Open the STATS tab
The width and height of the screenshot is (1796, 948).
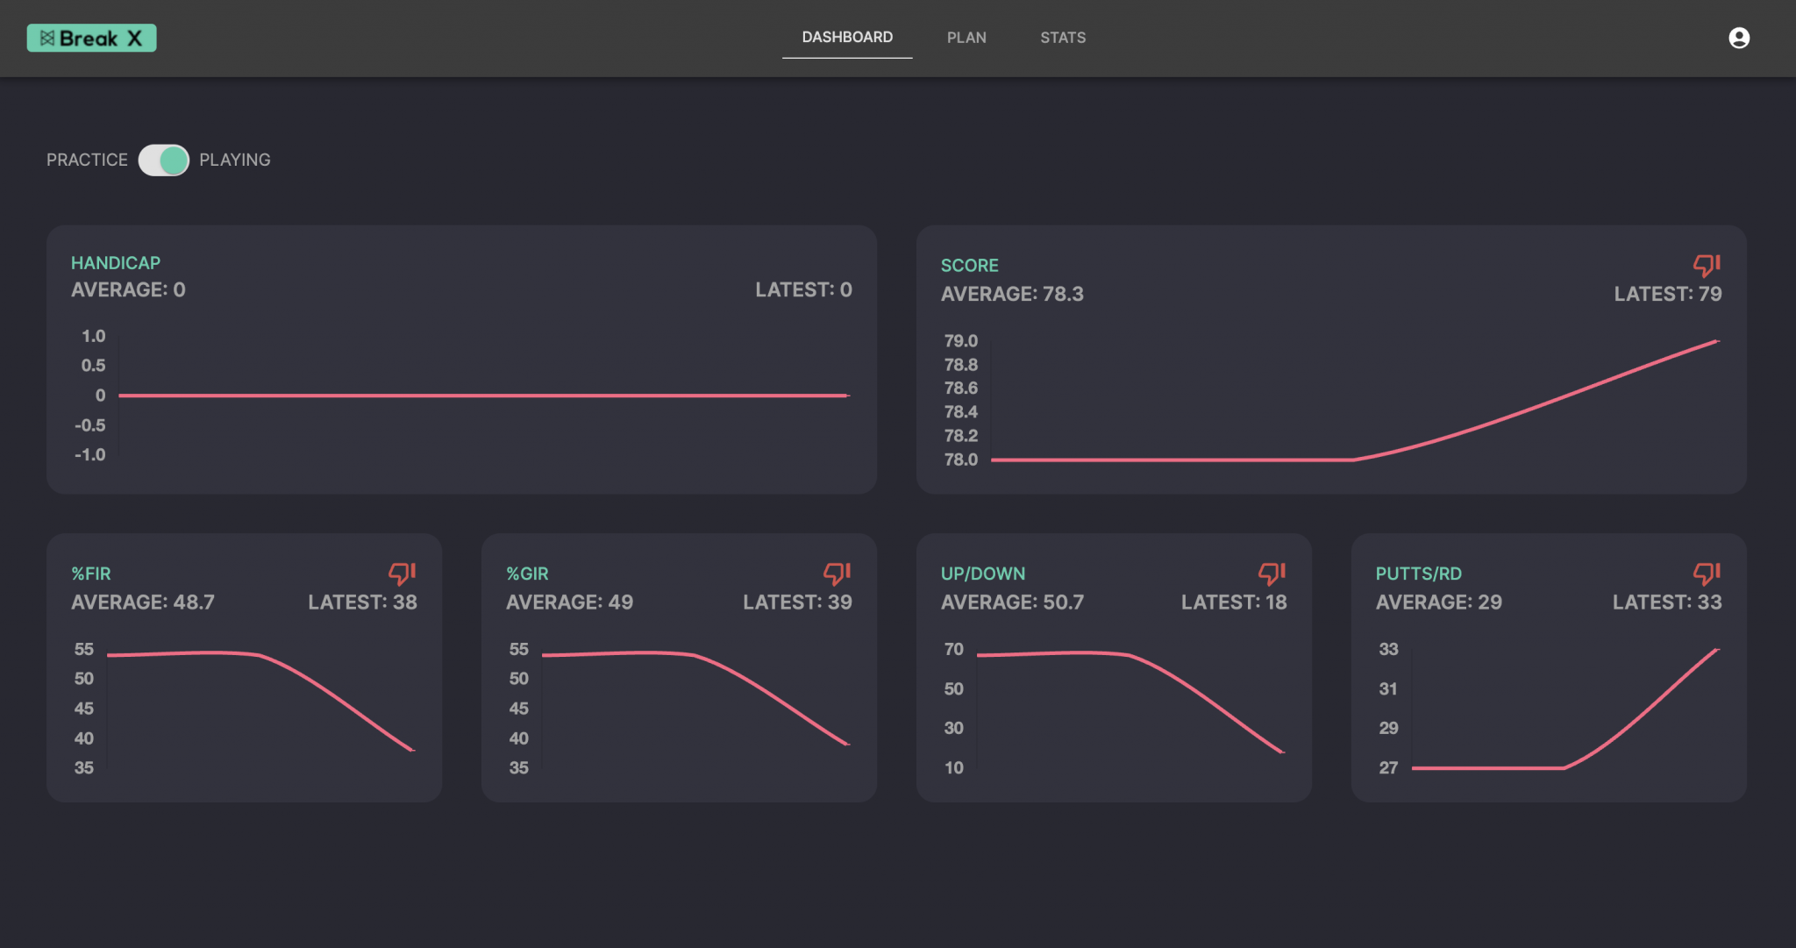[1062, 38]
